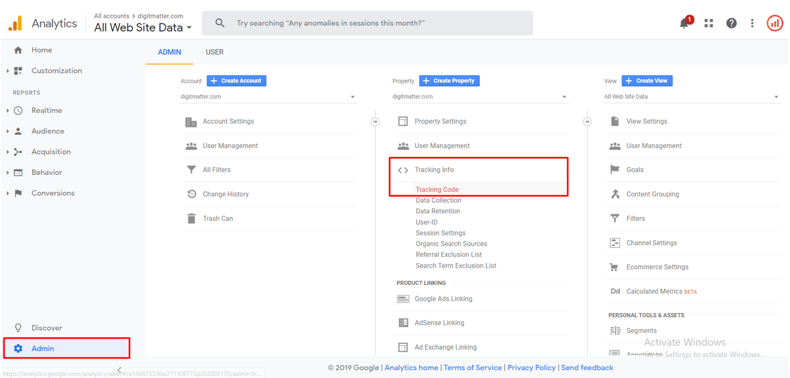
Task: Click the Segments icon
Action: coord(615,331)
